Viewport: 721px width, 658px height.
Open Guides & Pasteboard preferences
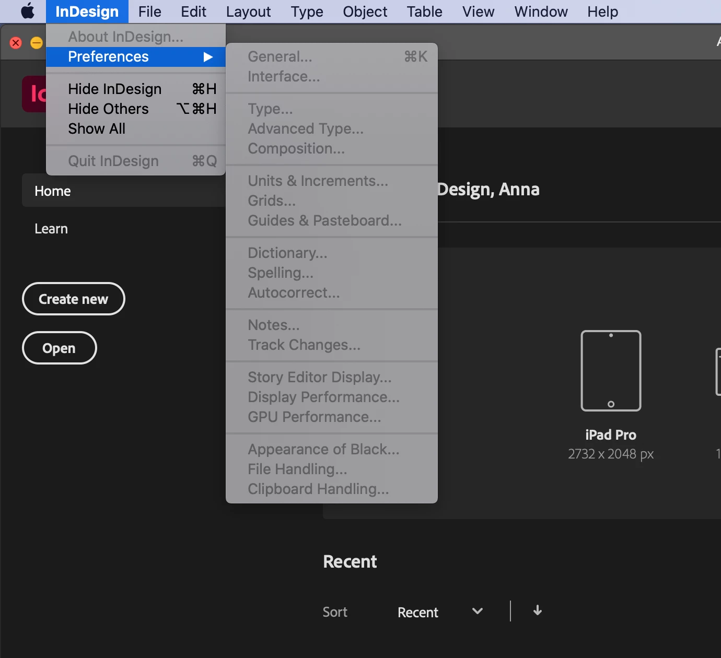[x=332, y=220]
